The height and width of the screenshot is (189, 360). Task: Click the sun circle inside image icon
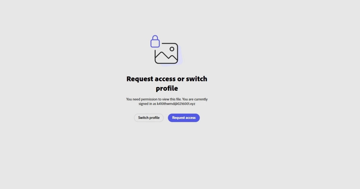tap(172, 49)
